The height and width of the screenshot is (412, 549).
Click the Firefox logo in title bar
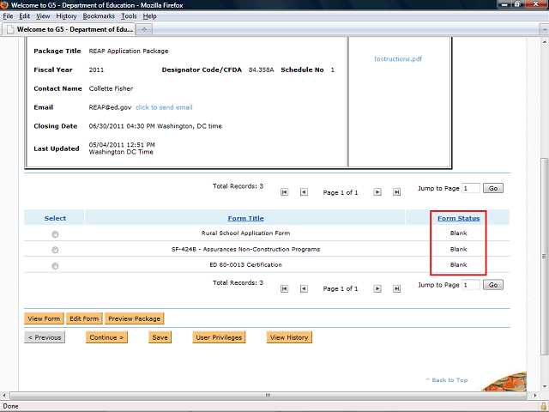(4, 5)
